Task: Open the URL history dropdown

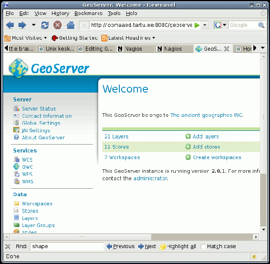Action: click(204, 25)
